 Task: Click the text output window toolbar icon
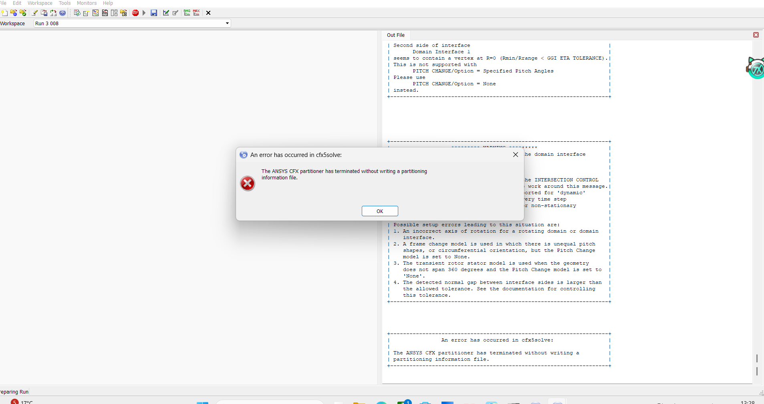tap(105, 13)
